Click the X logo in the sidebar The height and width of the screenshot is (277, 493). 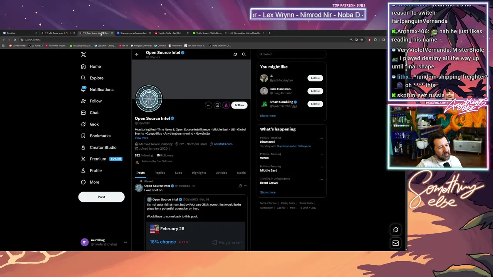point(83,55)
